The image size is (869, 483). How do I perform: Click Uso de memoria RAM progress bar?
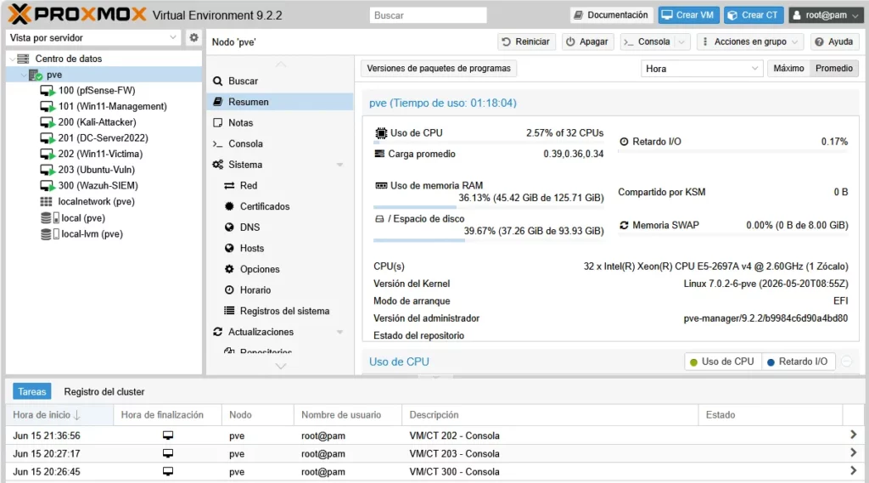488,207
